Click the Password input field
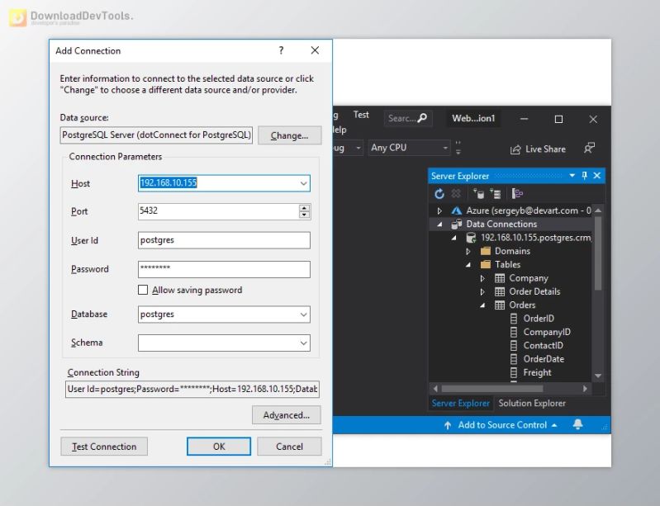Screen dimensions: 660x506 tap(224, 269)
